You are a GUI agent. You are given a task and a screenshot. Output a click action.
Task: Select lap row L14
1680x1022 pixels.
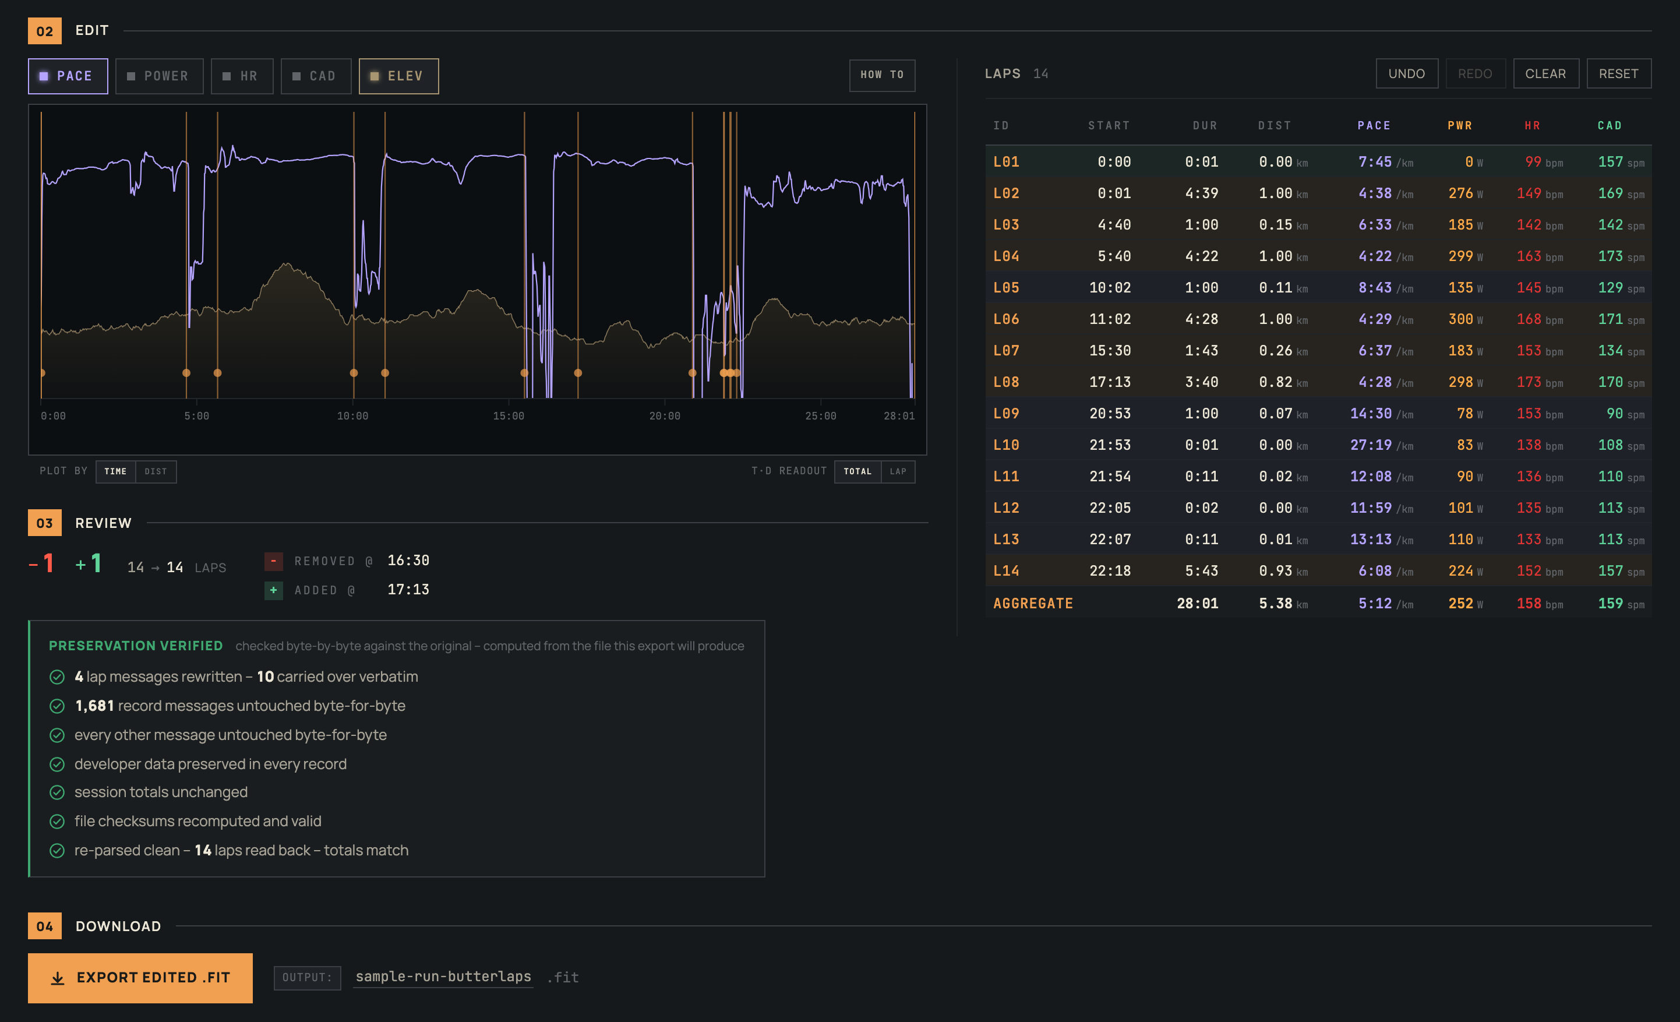point(1318,570)
